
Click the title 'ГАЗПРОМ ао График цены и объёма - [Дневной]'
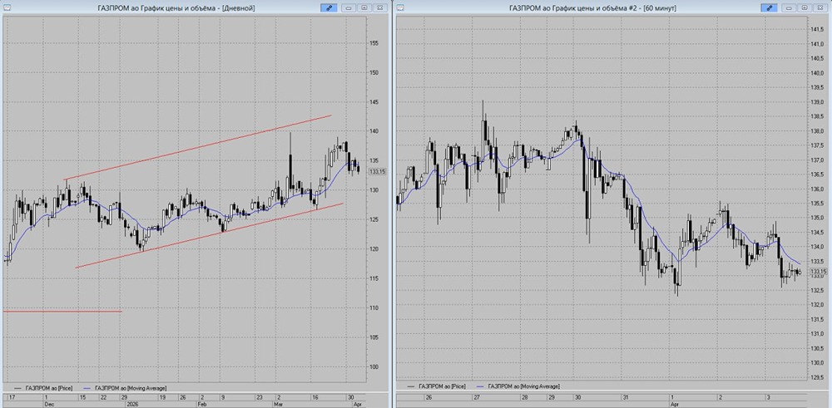(176, 8)
